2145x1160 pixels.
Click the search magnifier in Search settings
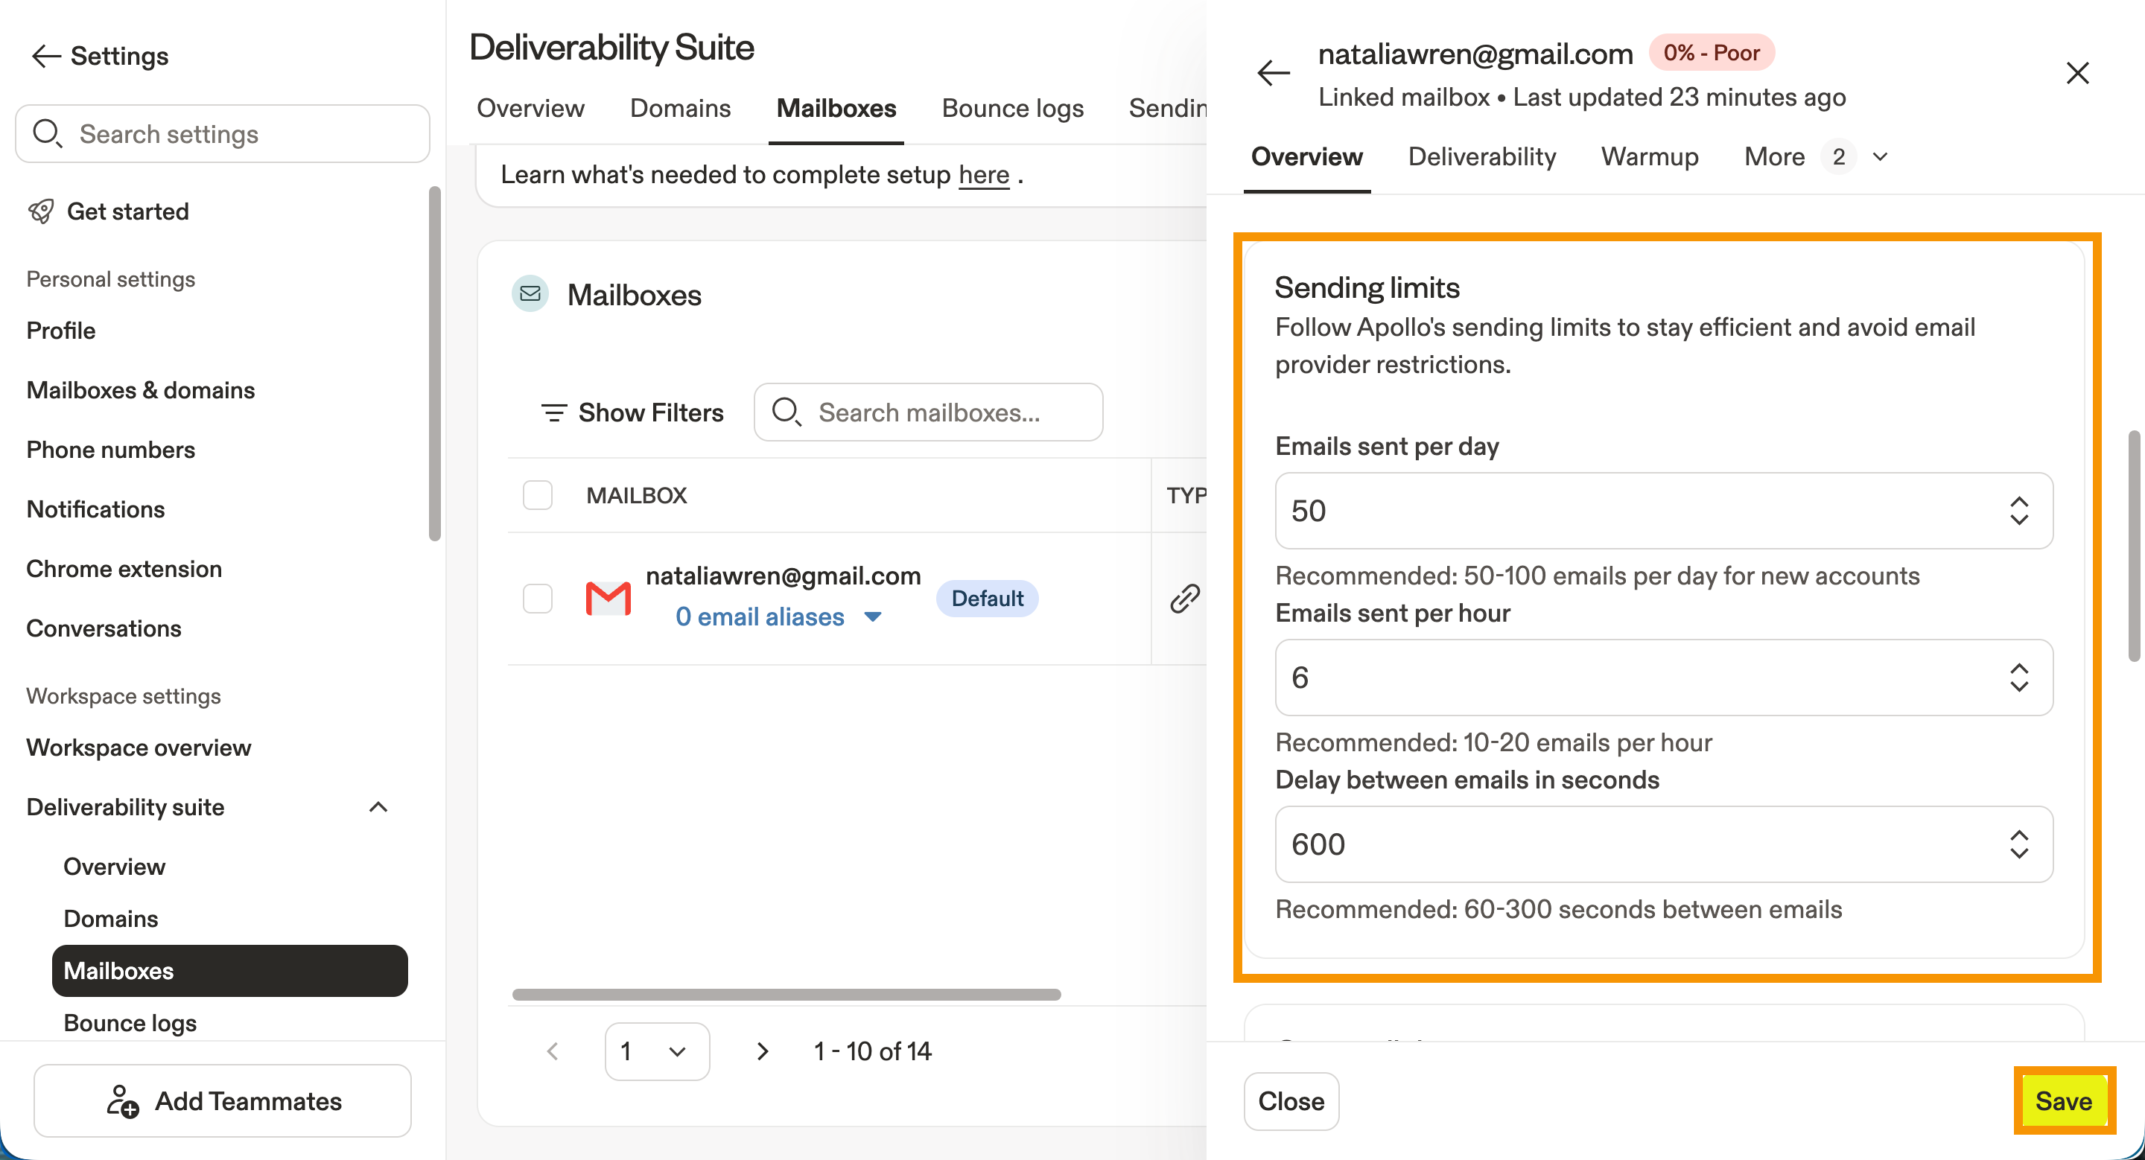47,133
